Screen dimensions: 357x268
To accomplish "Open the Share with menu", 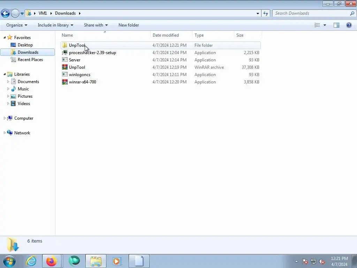I will [96, 25].
